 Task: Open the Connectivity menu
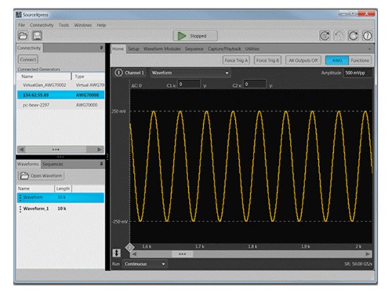pos(41,25)
